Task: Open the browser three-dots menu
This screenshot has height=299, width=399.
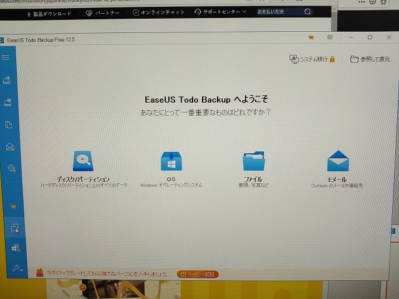Action: 362,2
